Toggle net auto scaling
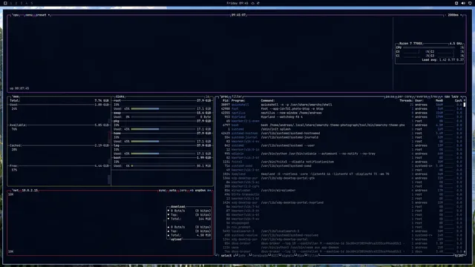Screen dimensions: 475x267 pos(172,191)
